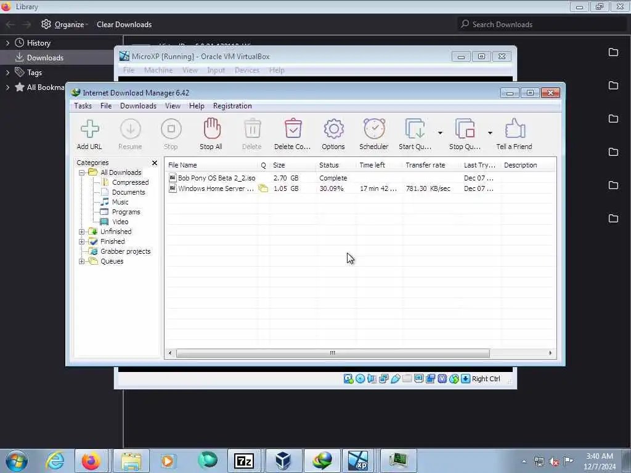This screenshot has width=631, height=473.
Task: Expand History in Library sidebar
Action: pyautogui.click(x=7, y=43)
